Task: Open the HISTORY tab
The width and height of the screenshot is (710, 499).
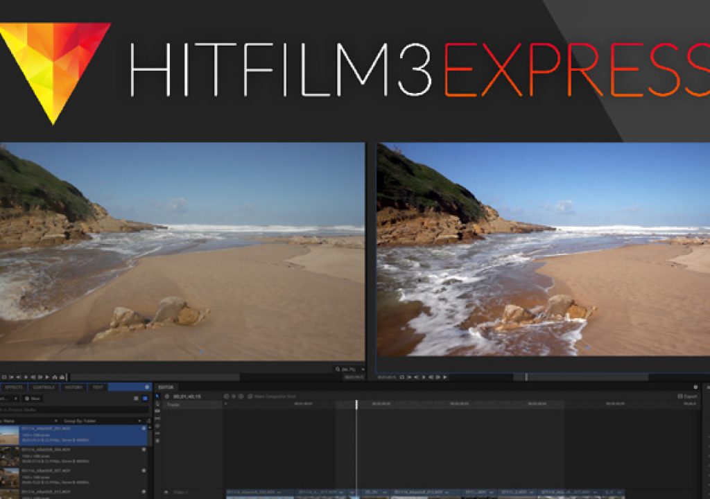Action: coord(73,387)
